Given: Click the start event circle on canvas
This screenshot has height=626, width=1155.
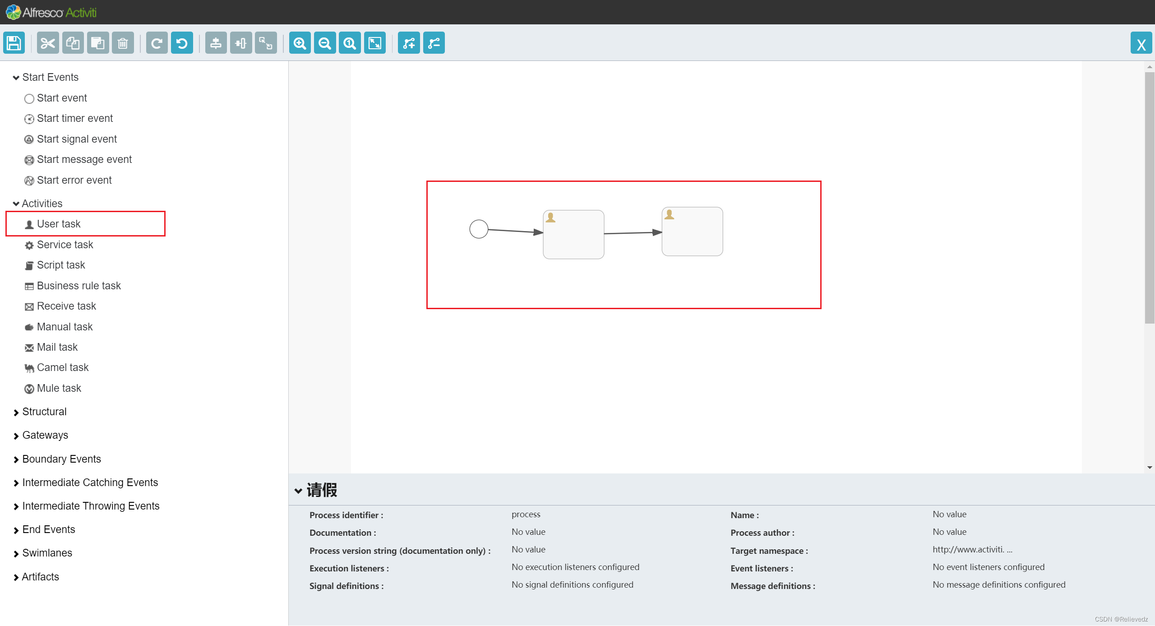Looking at the screenshot, I should point(479,229).
